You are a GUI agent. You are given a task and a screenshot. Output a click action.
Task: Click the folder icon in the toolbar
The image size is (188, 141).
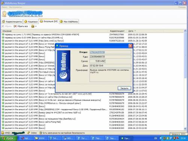(33, 26)
